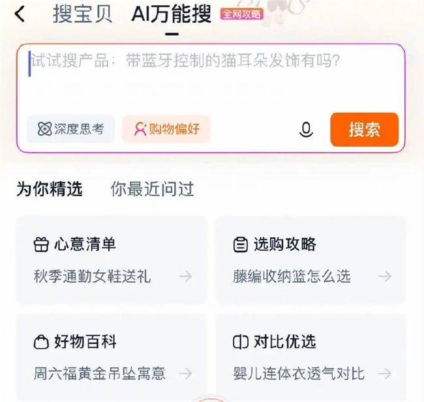Tap the back arrow icon
The width and height of the screenshot is (424, 402).
click(x=20, y=14)
